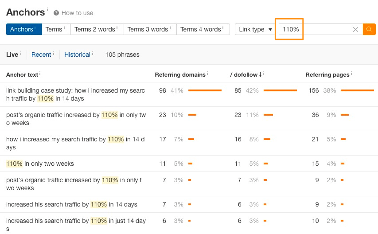The height and width of the screenshot is (234, 378).
Task: Click info icon next to Anchor text header
Action: click(40, 73)
